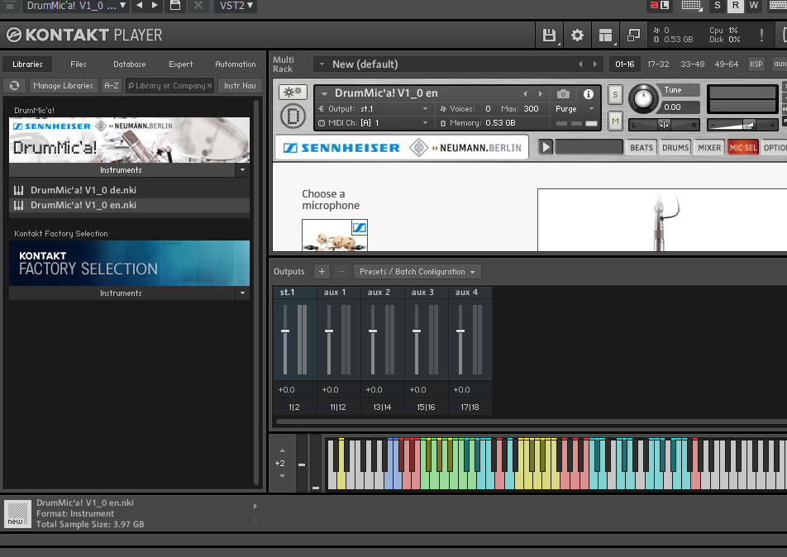Refresh the library list
787x557 pixels.
14,85
